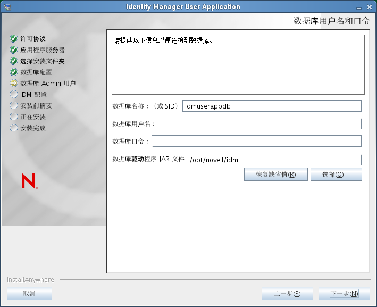Click the installer icon in the title bar
Image resolution: width=377 pixels, height=307 pixels.
tap(7, 7)
